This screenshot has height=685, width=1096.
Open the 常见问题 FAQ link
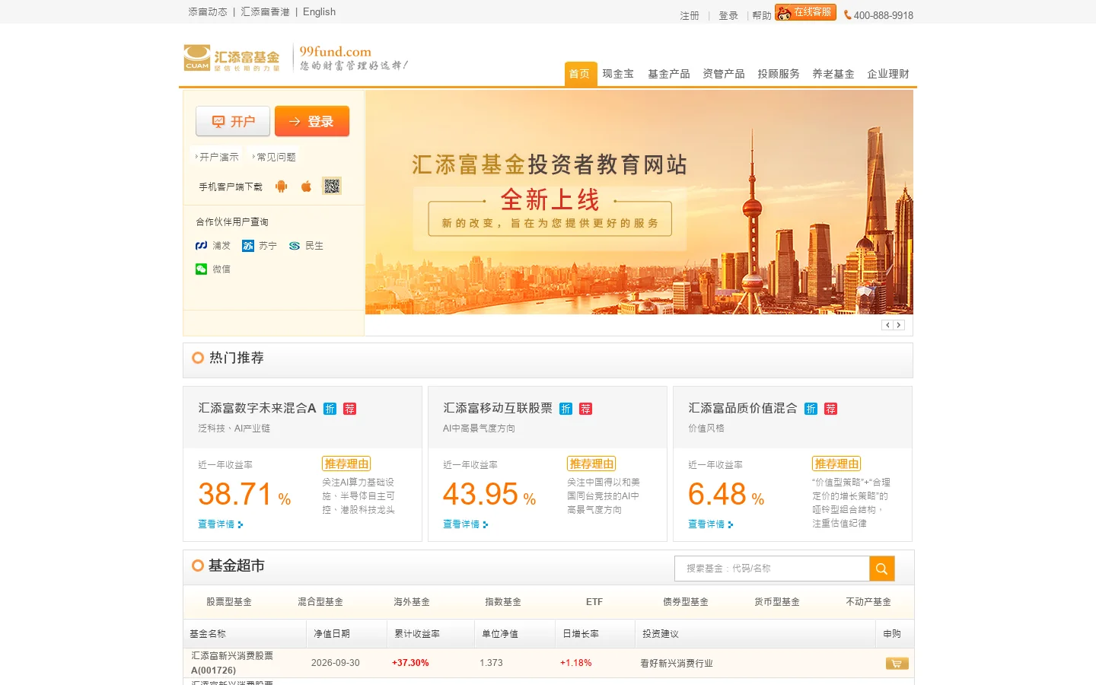276,157
